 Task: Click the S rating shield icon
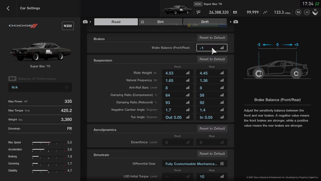point(315,12)
